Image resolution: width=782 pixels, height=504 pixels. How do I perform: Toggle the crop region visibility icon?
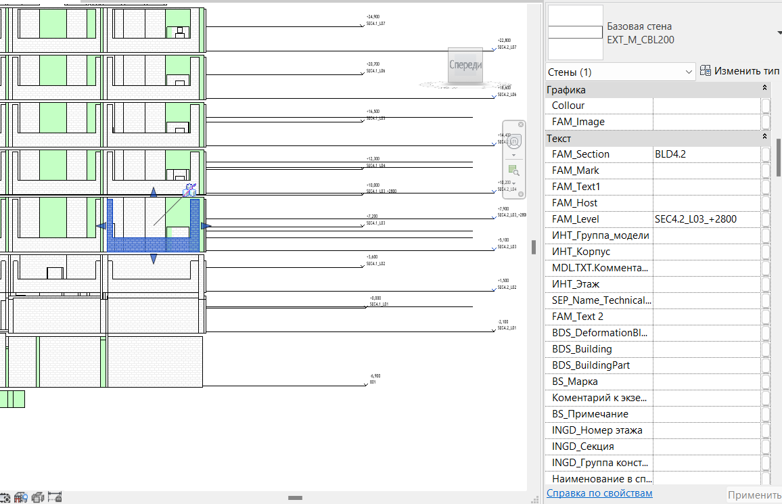5,497
